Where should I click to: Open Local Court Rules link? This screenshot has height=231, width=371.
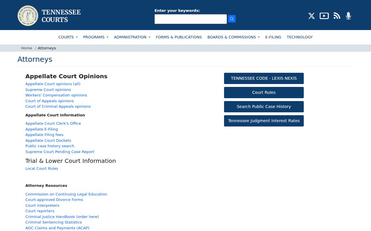pyautogui.click(x=42, y=169)
